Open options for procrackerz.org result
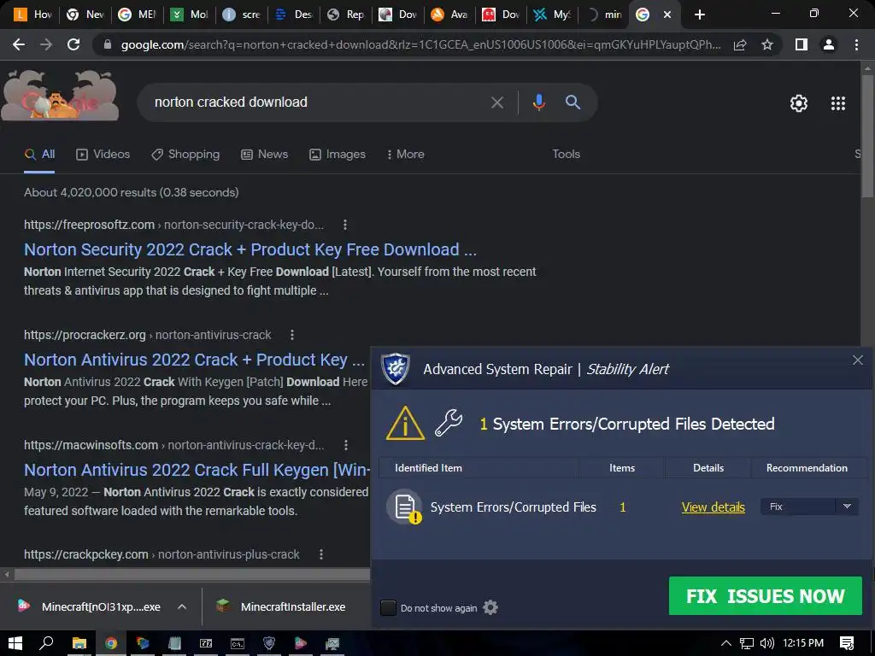 (x=292, y=335)
